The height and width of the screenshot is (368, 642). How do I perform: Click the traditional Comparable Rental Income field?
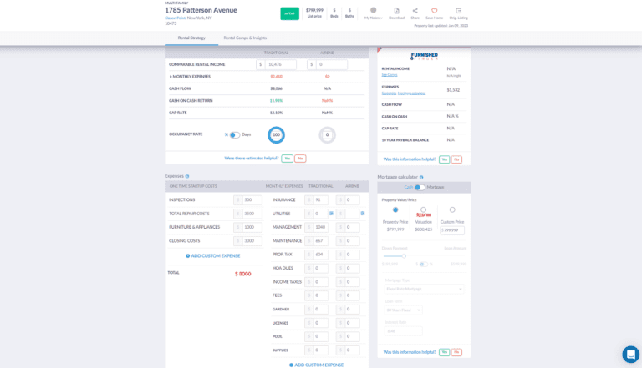pos(279,64)
